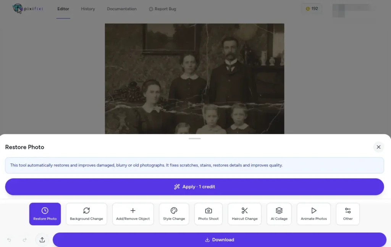391x247 pixels.
Task: Open the Style Change palette tool
Action: (x=174, y=214)
